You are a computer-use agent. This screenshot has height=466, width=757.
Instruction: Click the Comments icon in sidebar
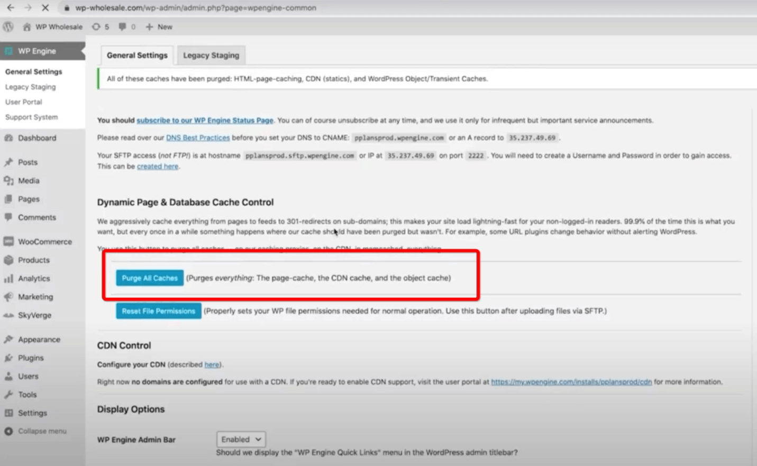(x=8, y=217)
